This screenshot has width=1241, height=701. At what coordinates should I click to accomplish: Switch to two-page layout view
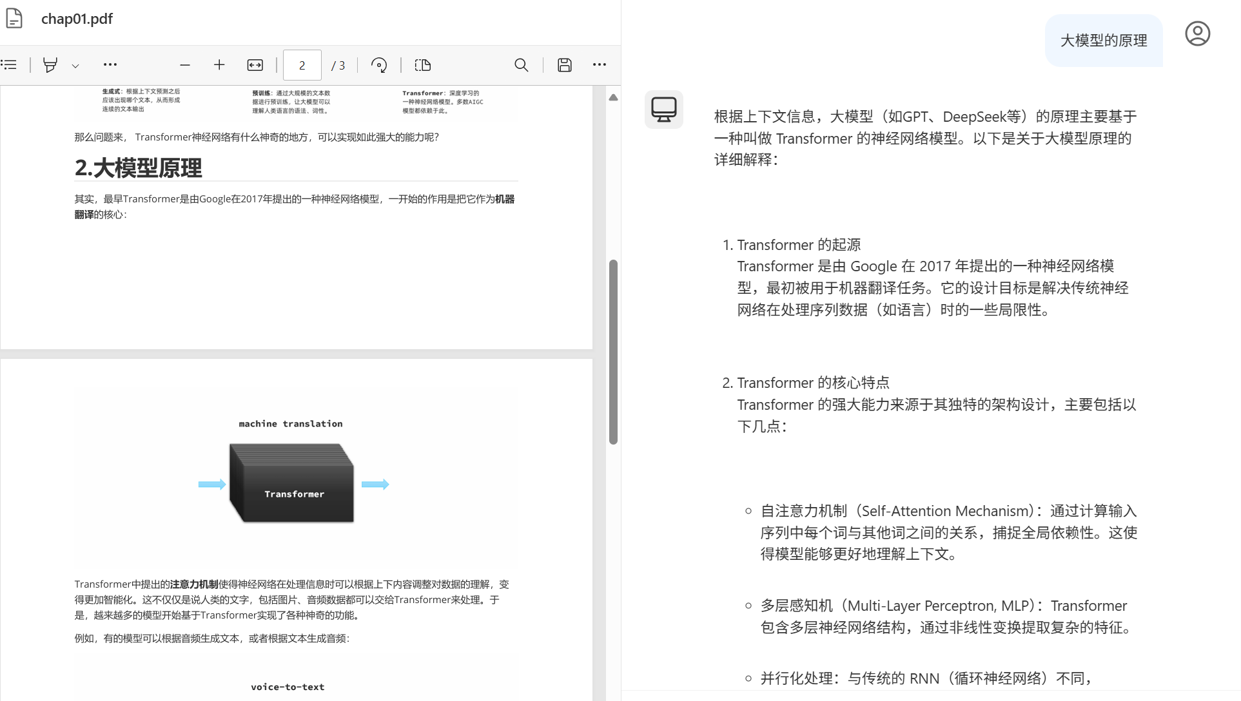(422, 64)
